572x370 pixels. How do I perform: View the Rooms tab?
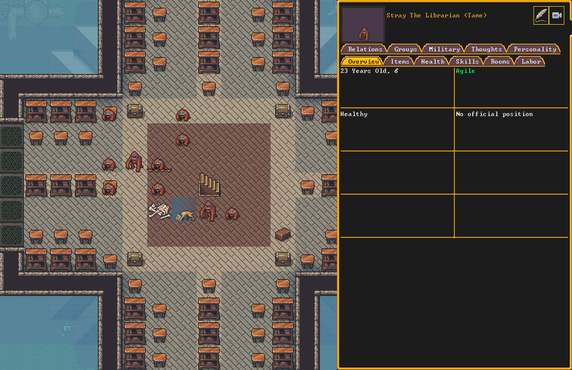[500, 61]
